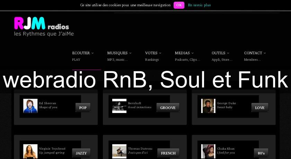Open the VOTES menu
This screenshot has width=291, height=159.
click(x=151, y=53)
